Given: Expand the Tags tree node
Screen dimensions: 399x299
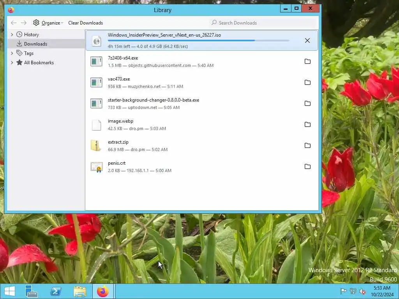Looking at the screenshot, I should point(12,53).
